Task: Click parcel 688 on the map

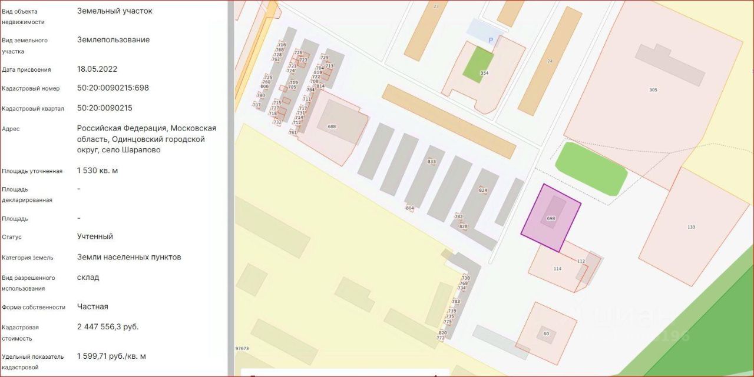Action: coord(332,126)
